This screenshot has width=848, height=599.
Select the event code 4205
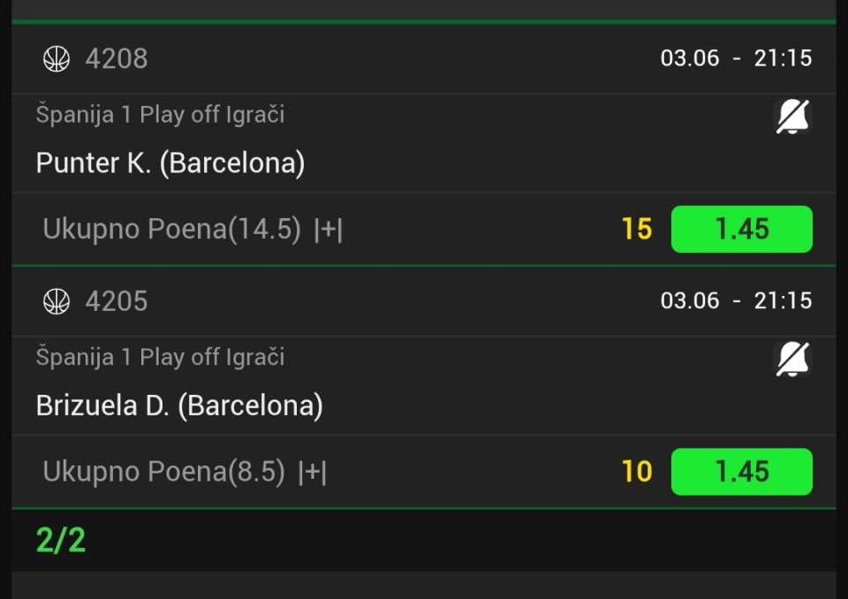click(x=117, y=302)
